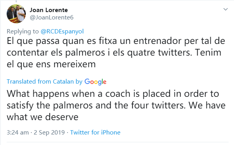The width and height of the screenshot is (234, 145).
Task: Open the tweet options chevron menu
Action: [x=225, y=9]
